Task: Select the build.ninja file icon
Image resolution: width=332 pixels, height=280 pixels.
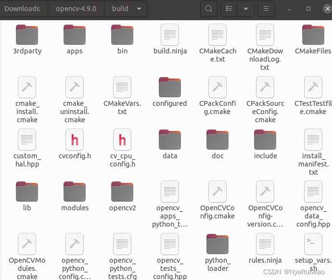Action: pyautogui.click(x=170, y=35)
